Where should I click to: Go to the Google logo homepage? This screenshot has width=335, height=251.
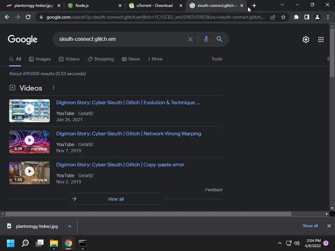pos(23,40)
